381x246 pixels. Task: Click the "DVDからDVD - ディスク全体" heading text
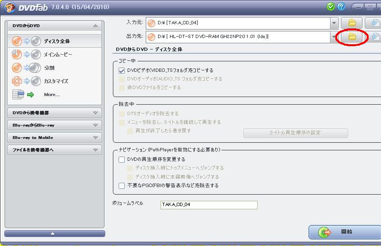coord(149,49)
